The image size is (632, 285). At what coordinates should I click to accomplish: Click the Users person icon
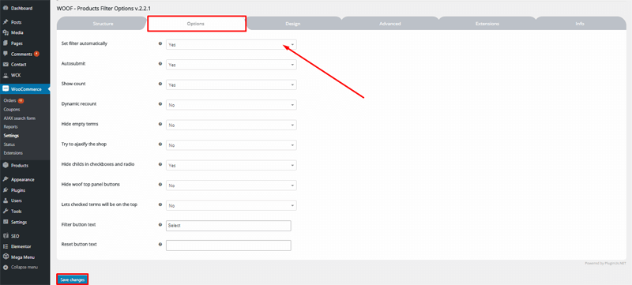pyautogui.click(x=6, y=201)
